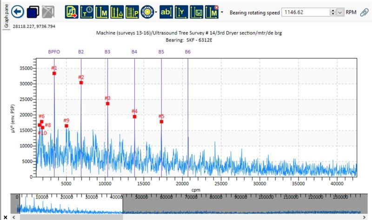Select the peaks P marker icon

click(132, 12)
